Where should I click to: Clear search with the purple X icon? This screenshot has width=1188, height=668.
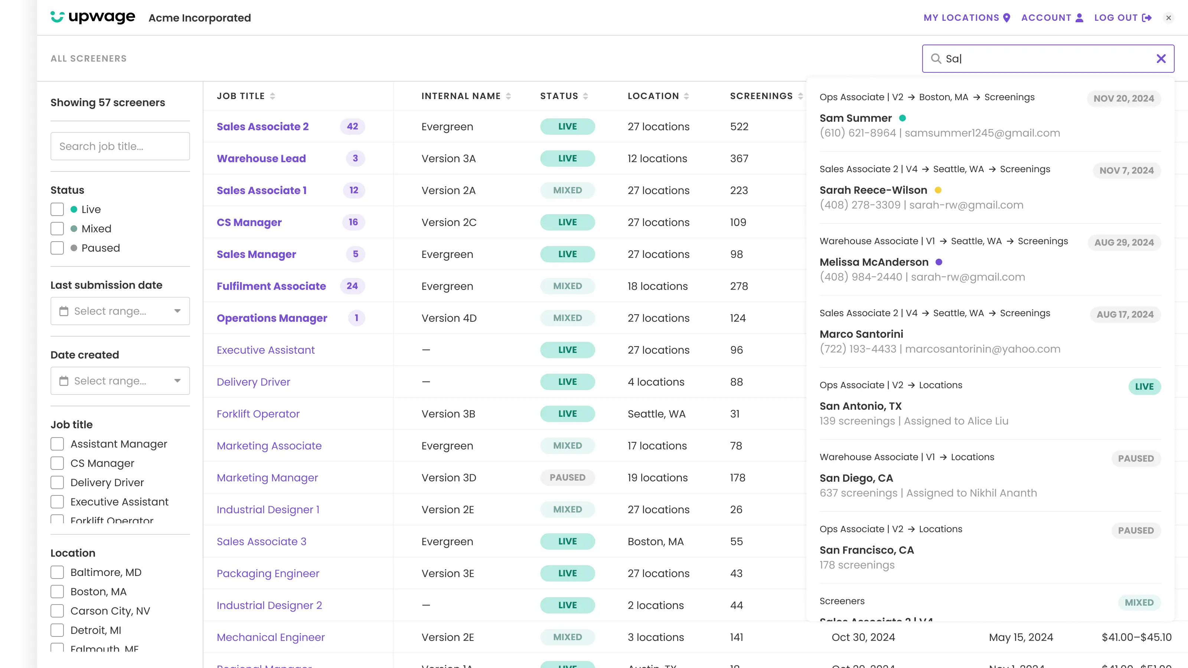1161,59
